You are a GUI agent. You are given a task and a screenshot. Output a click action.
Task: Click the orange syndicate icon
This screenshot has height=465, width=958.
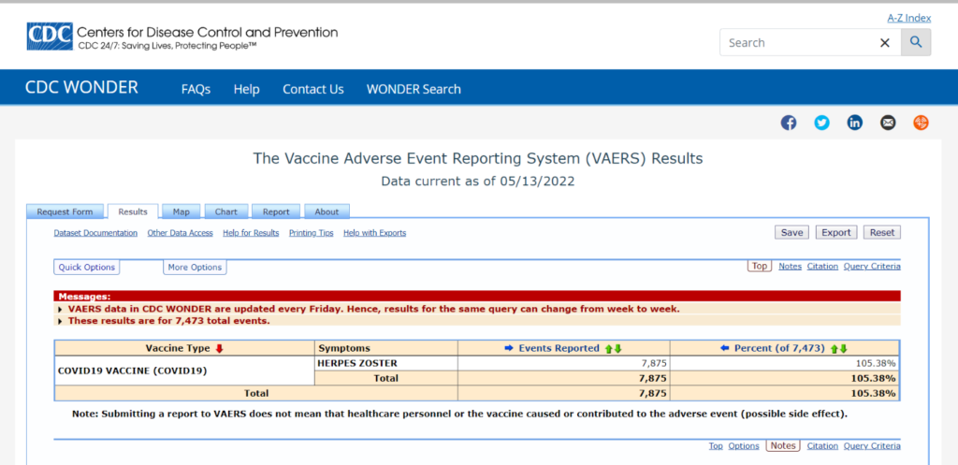(x=921, y=123)
